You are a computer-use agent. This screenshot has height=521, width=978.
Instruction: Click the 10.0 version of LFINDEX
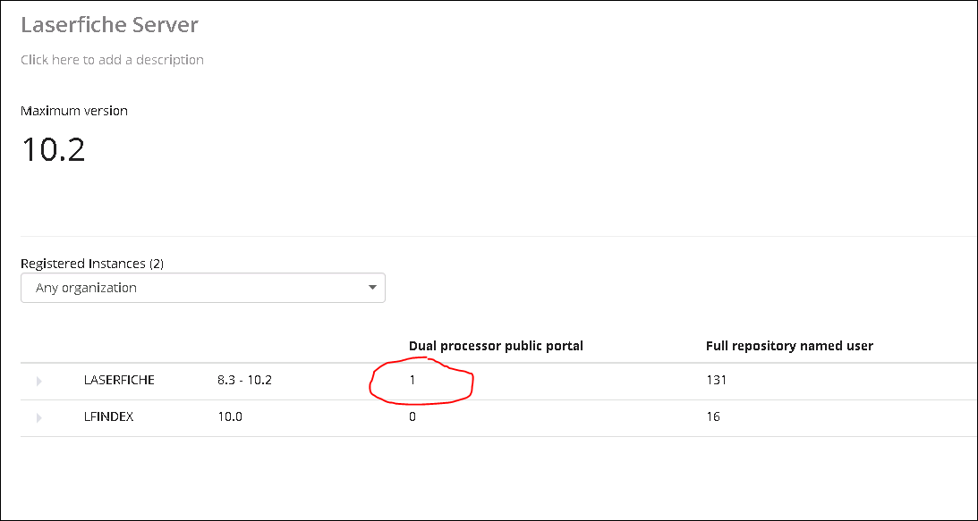(230, 416)
